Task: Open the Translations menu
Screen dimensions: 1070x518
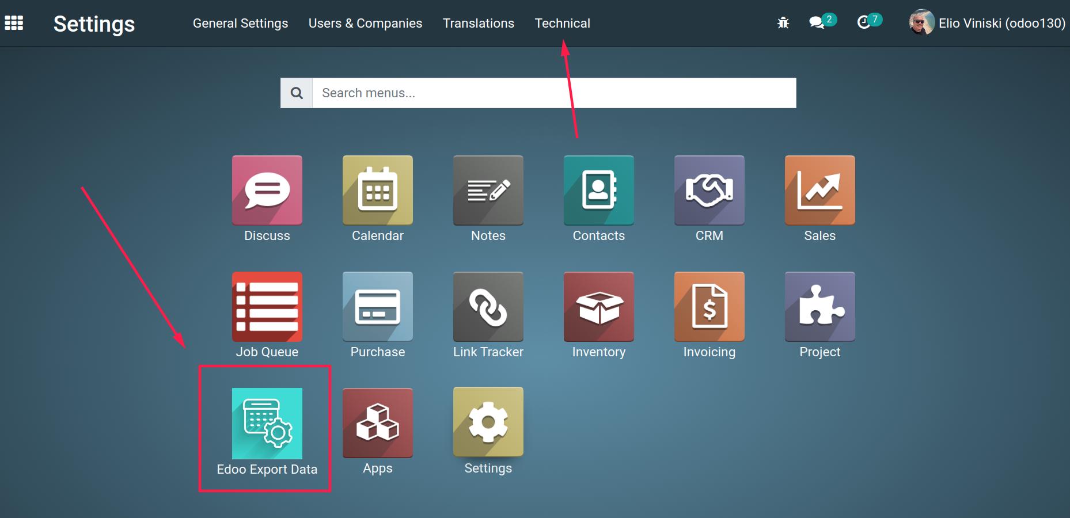Action: (479, 24)
